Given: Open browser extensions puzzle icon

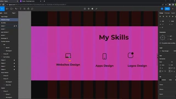Looking at the screenshot, I should point(170,5).
